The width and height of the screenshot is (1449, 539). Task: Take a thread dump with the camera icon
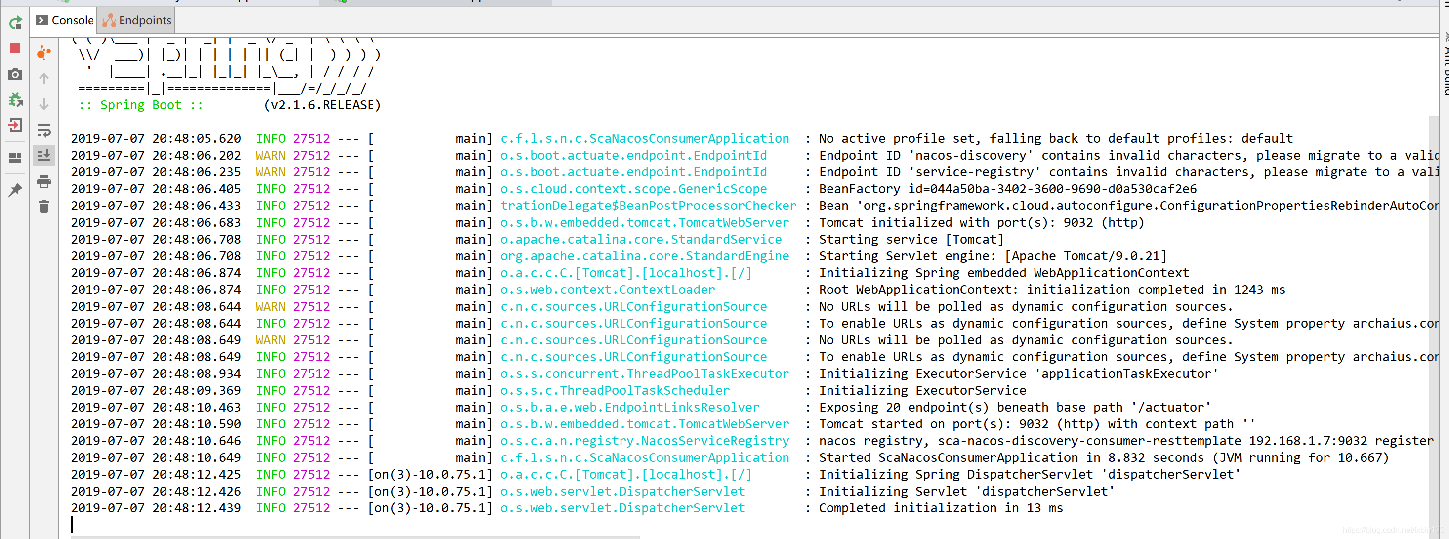tap(16, 74)
